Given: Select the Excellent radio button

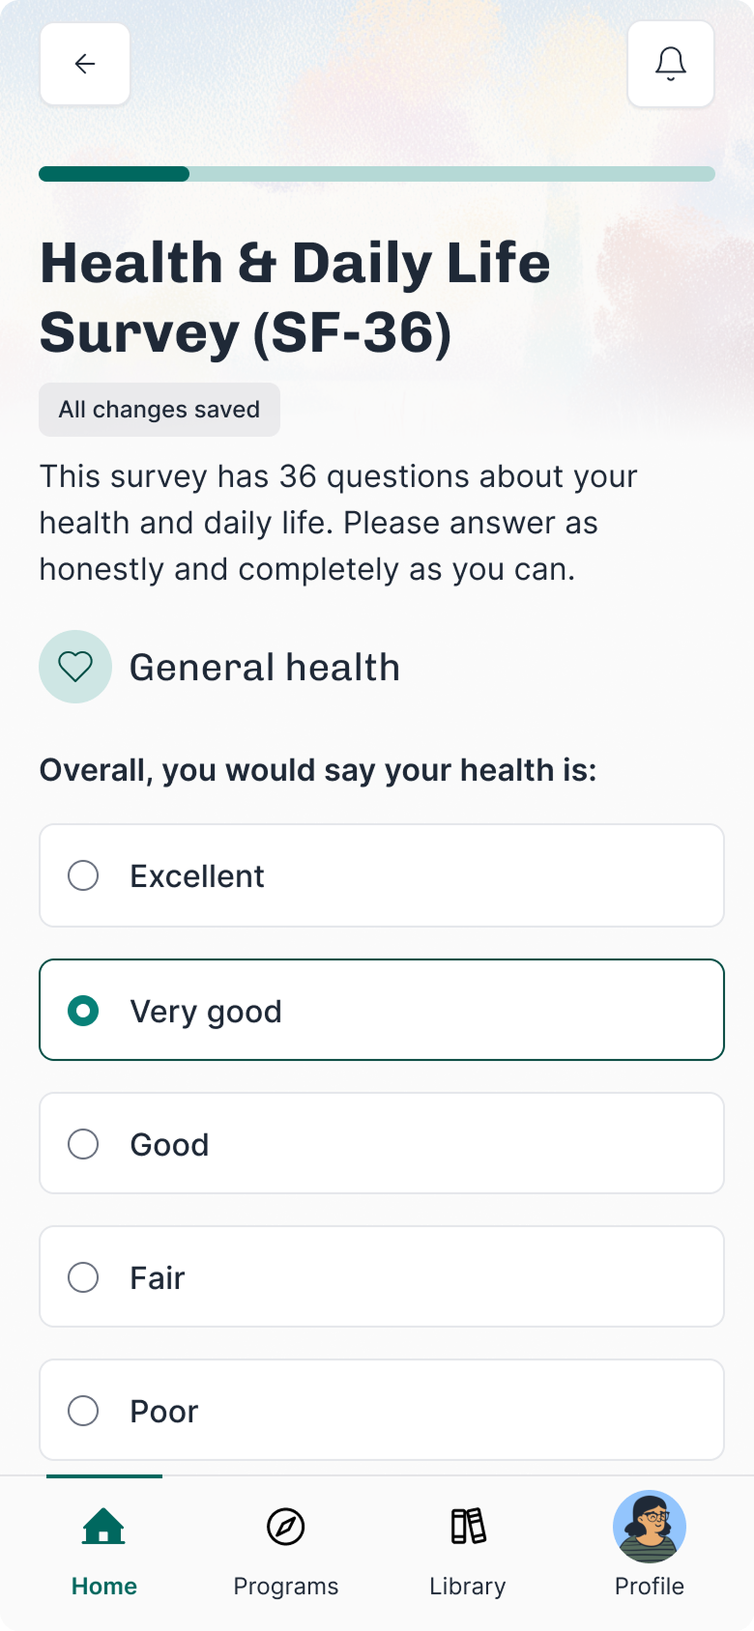Looking at the screenshot, I should 84,875.
